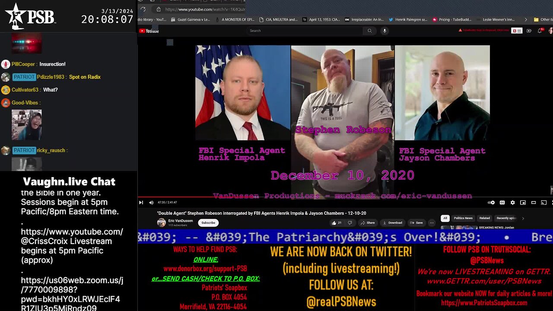Open the 'Henrik Palmgren' Twitter bookmark

tap(408, 19)
